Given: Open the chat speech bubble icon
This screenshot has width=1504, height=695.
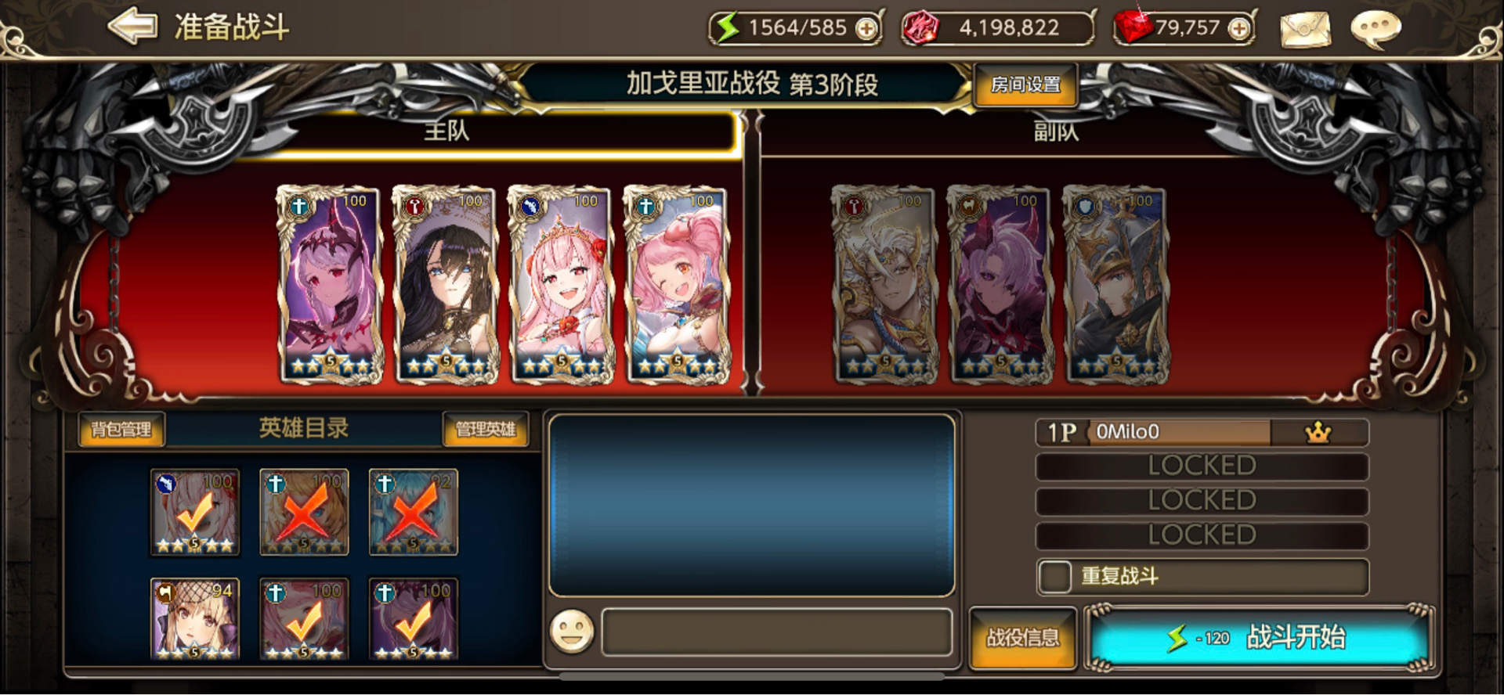Looking at the screenshot, I should pos(1376,30).
